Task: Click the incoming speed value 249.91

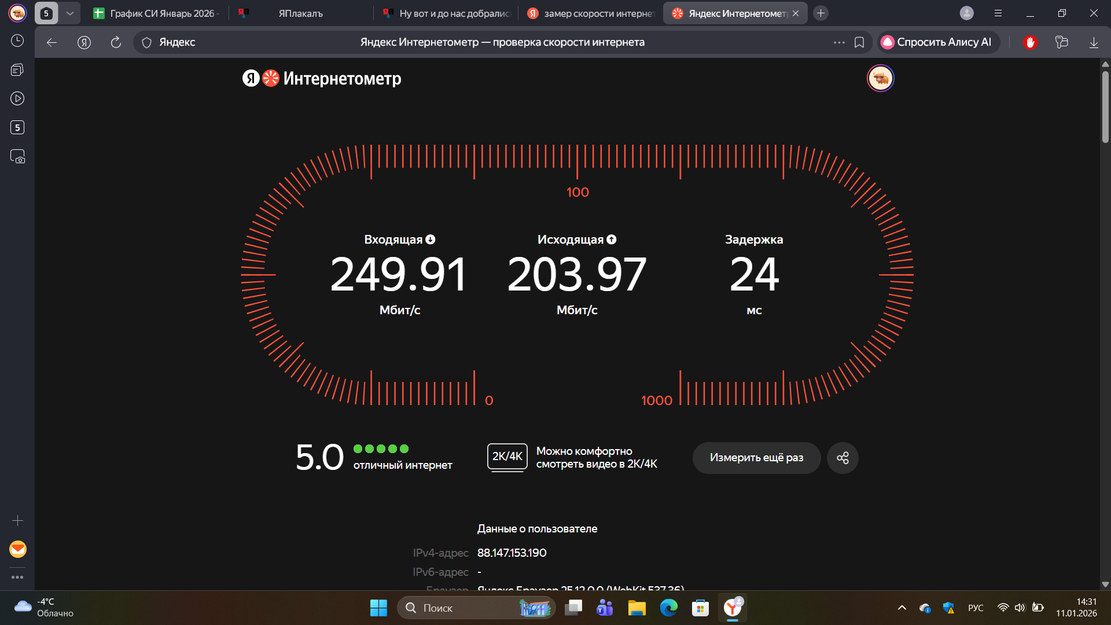Action: 399,274
